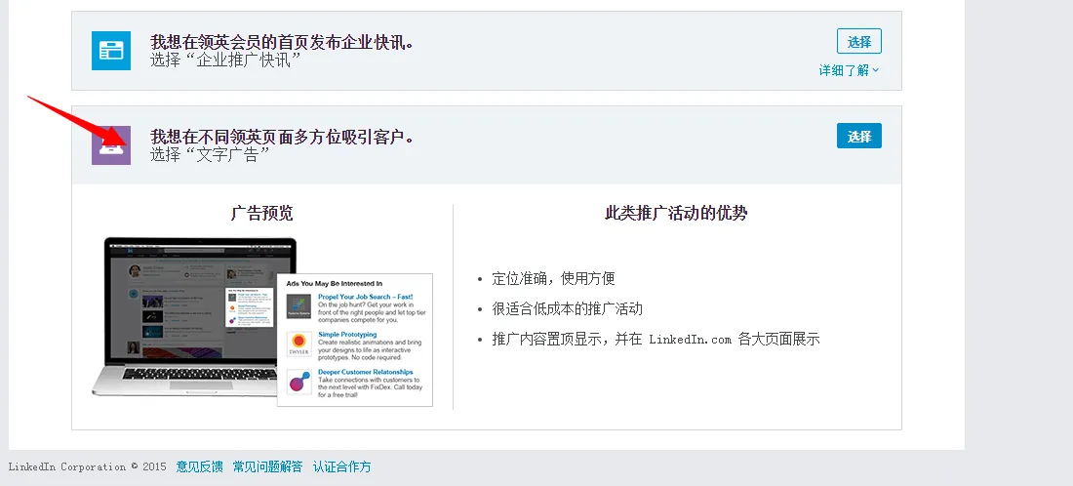Image resolution: width=1073 pixels, height=486 pixels.
Task: Click the text 选择"文字广告"
Action: 210,154
